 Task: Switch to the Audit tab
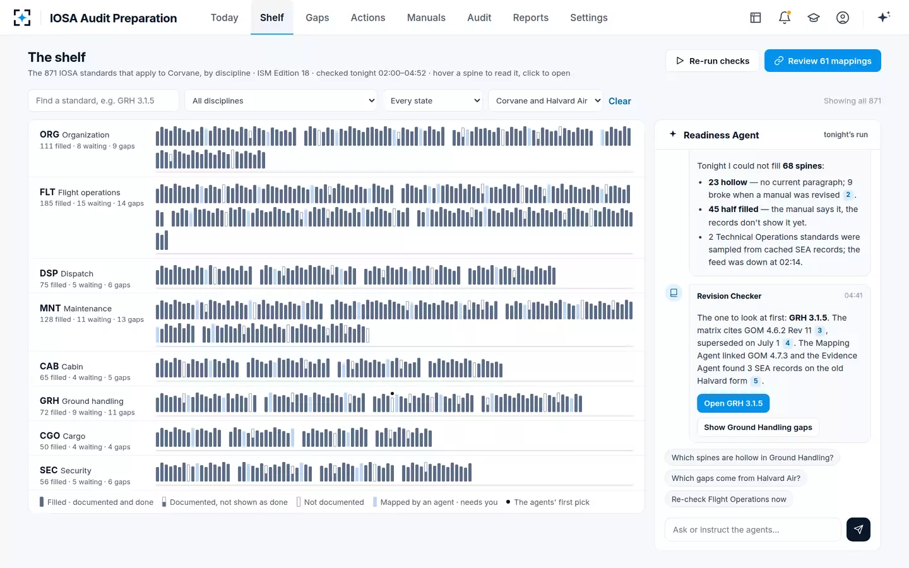click(479, 18)
